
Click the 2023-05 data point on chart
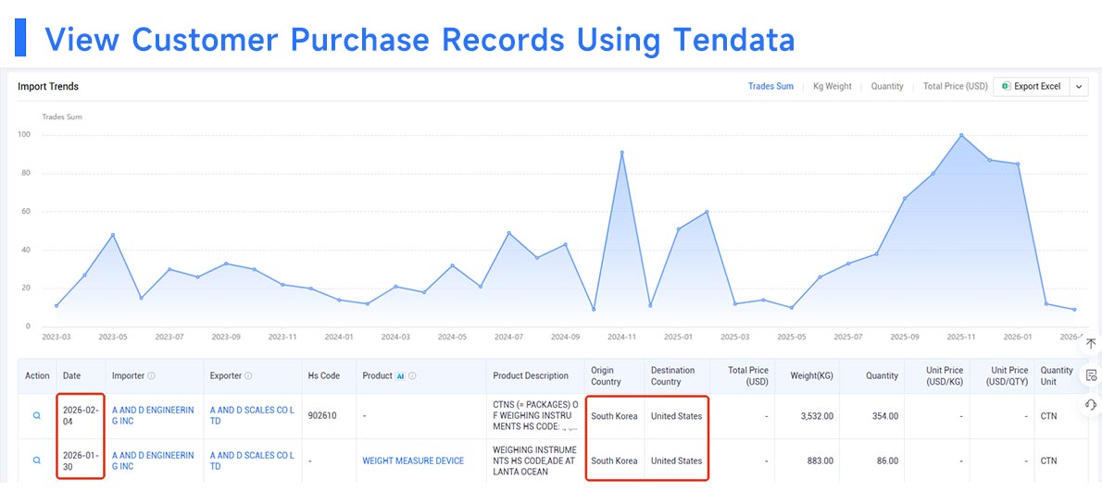(112, 234)
